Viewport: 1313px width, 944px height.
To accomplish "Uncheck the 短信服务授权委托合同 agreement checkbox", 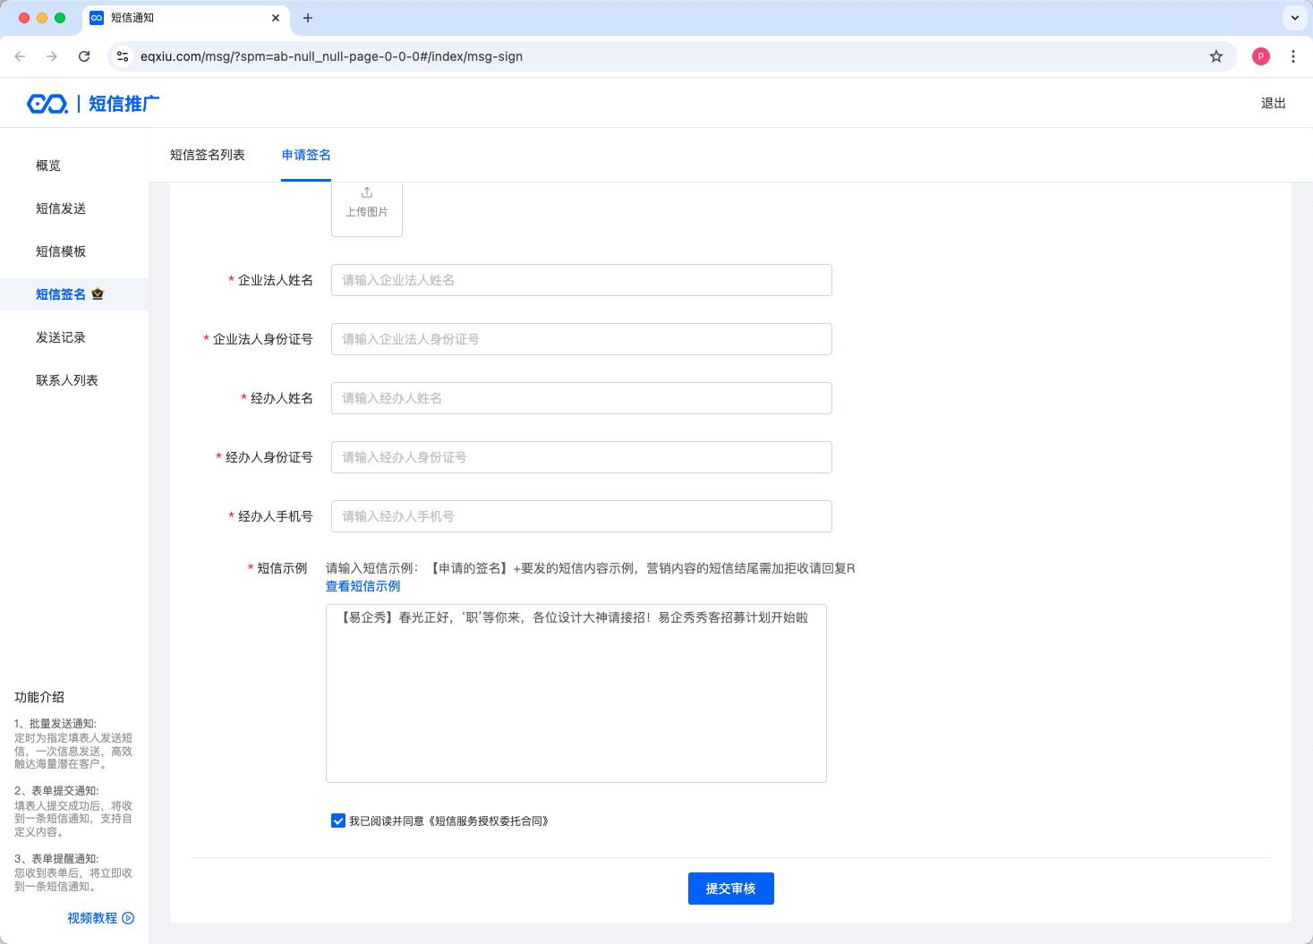I will click(338, 821).
